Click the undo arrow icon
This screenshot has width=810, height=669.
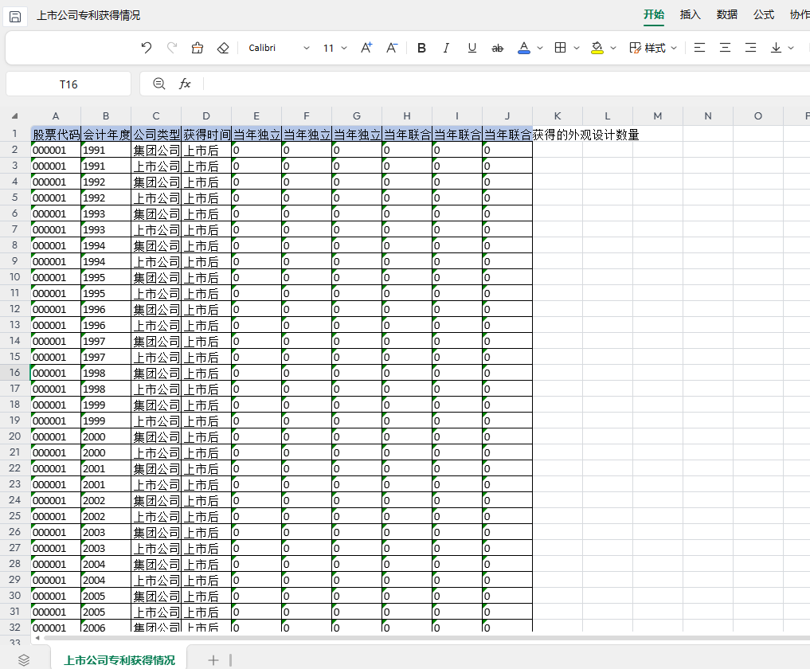click(x=146, y=48)
